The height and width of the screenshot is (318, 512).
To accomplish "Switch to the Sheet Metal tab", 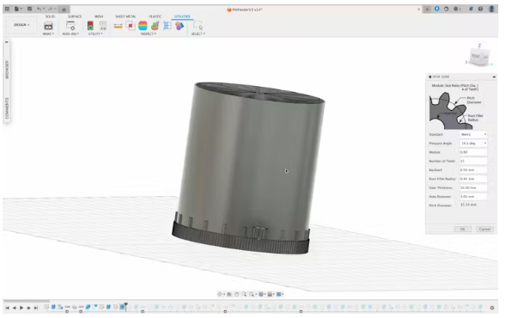I will (125, 16).
